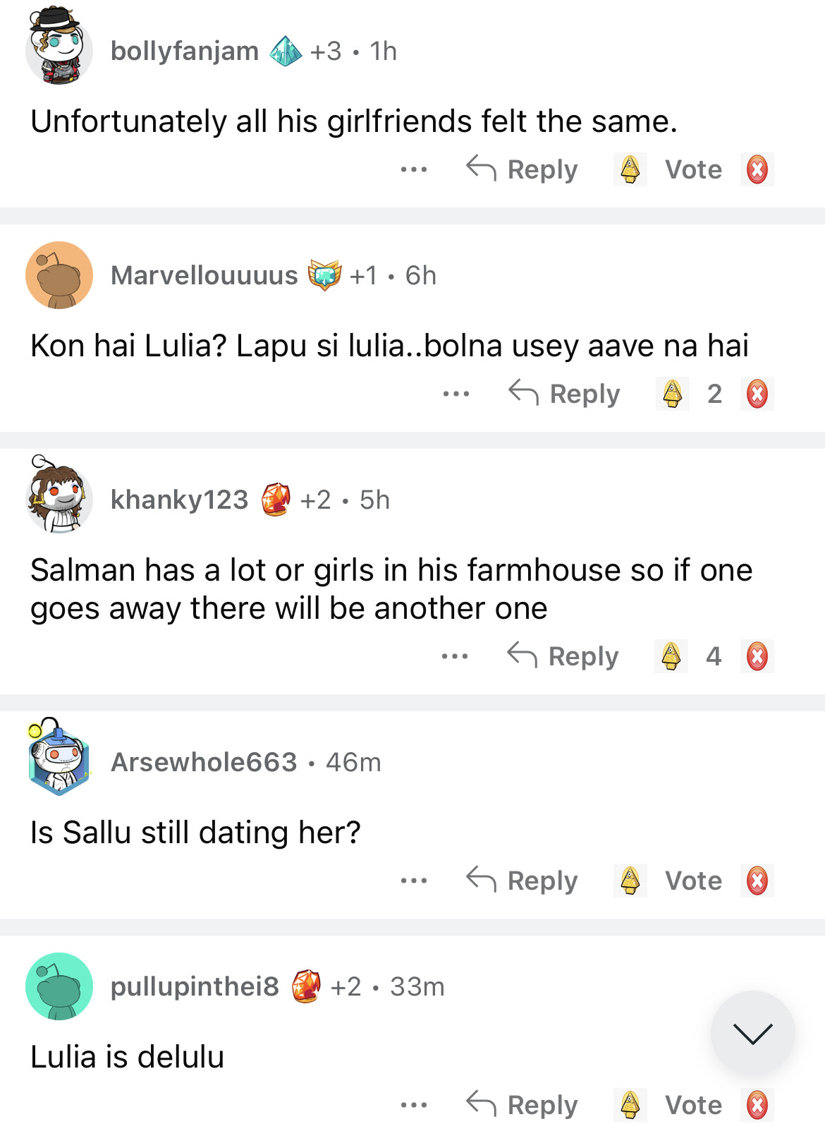Open Marvellouuuus's user profile

pyautogui.click(x=204, y=275)
